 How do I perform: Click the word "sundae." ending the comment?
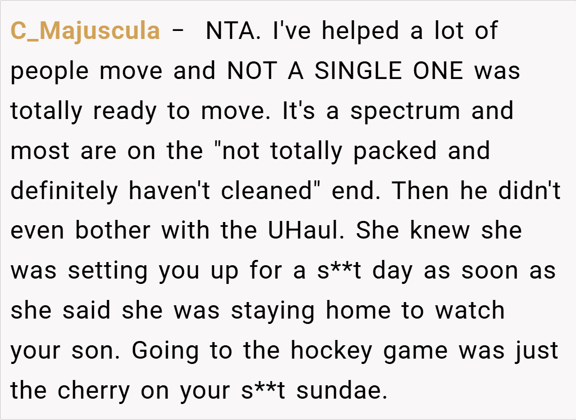(341, 391)
